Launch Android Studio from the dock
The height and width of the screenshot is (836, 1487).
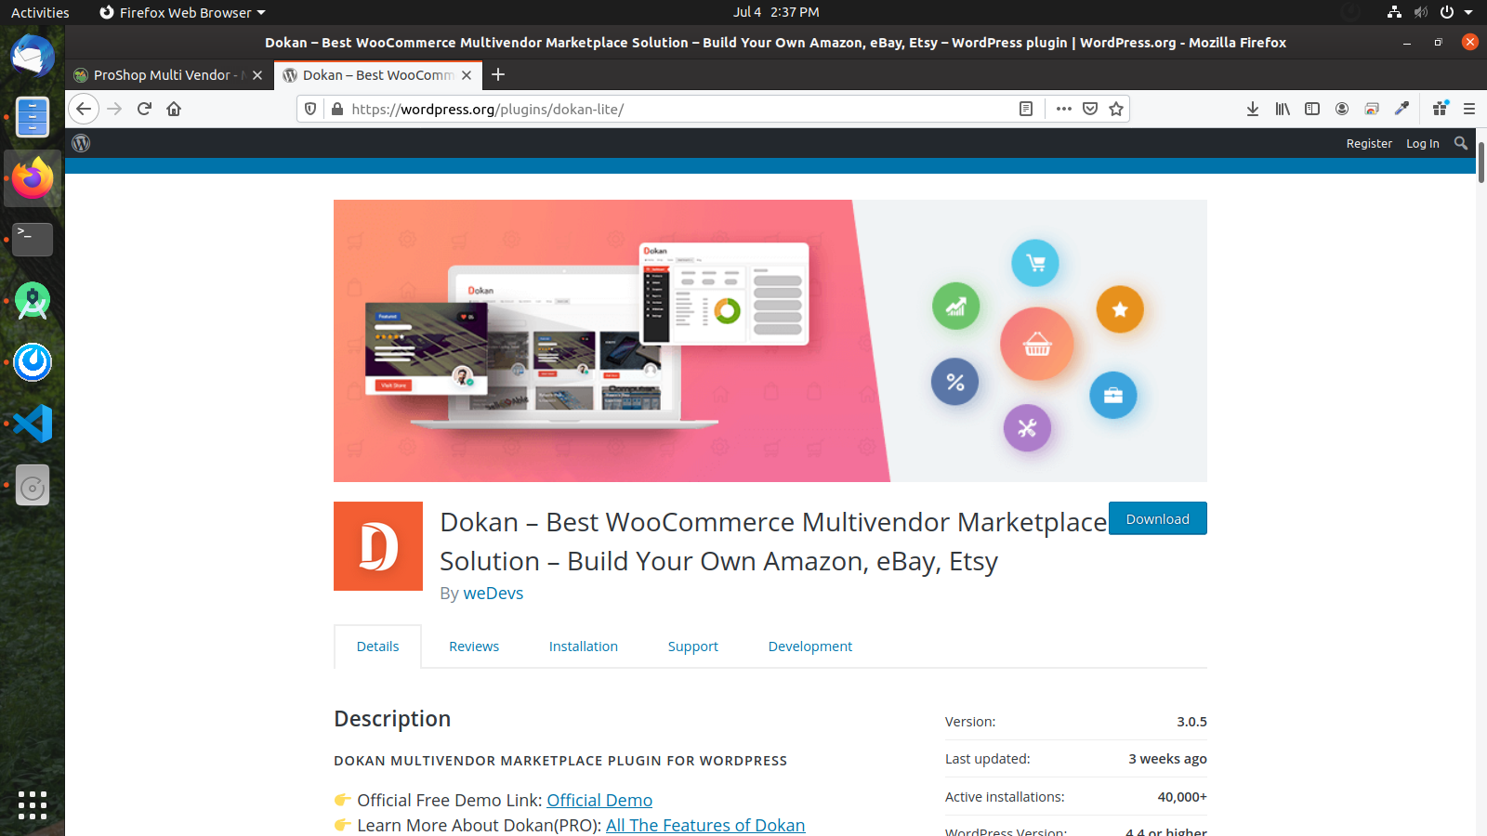click(x=33, y=301)
